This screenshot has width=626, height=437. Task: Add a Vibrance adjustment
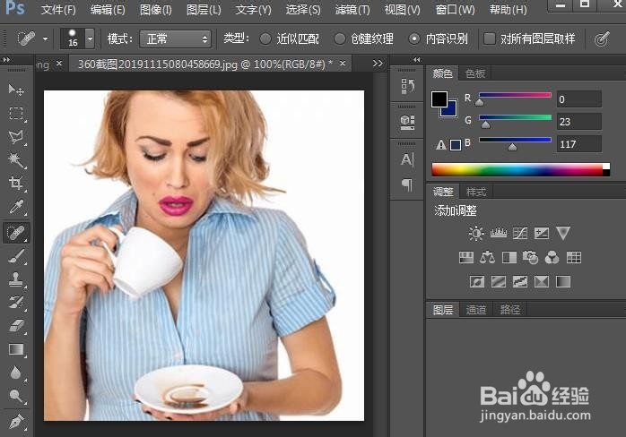(x=563, y=233)
